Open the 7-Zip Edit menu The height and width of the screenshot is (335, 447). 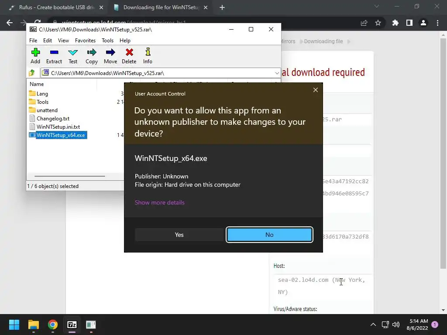click(47, 41)
